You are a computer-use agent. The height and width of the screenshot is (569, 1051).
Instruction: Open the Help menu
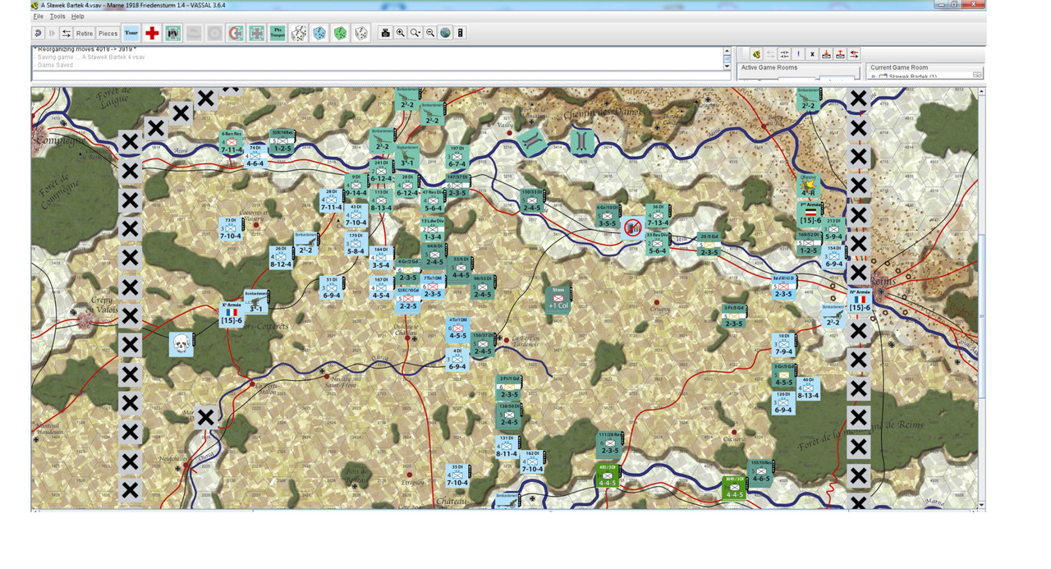[x=77, y=16]
